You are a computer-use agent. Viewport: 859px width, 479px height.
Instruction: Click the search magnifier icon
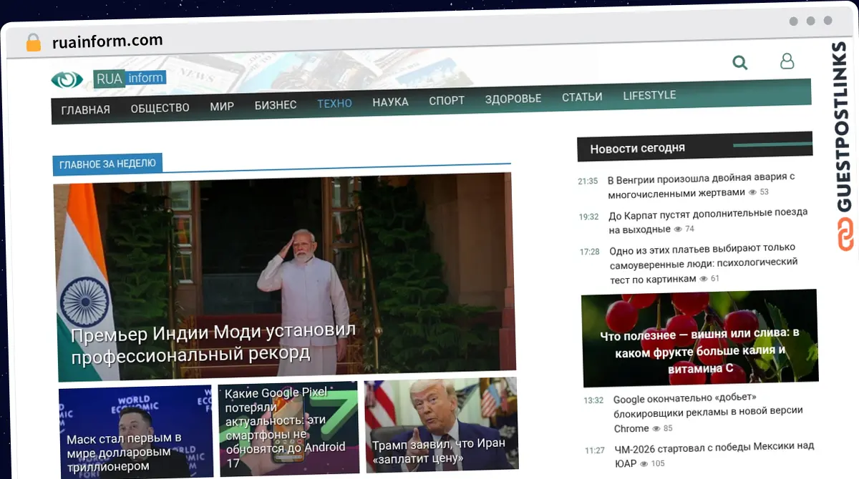[740, 63]
